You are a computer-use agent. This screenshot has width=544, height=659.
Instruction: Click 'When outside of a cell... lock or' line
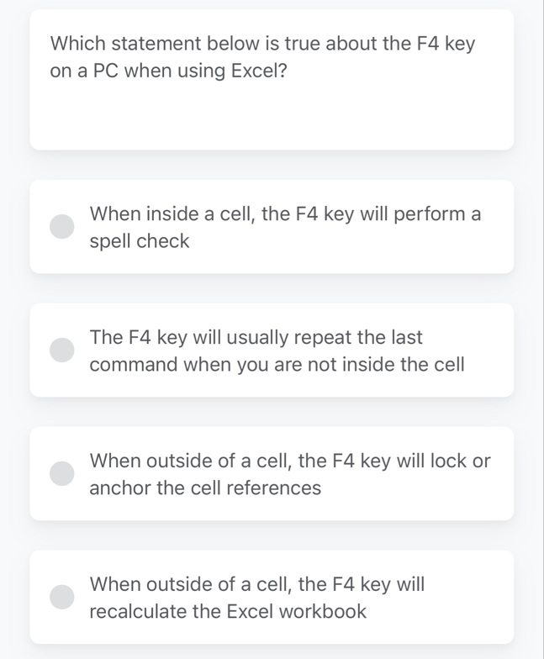(290, 461)
